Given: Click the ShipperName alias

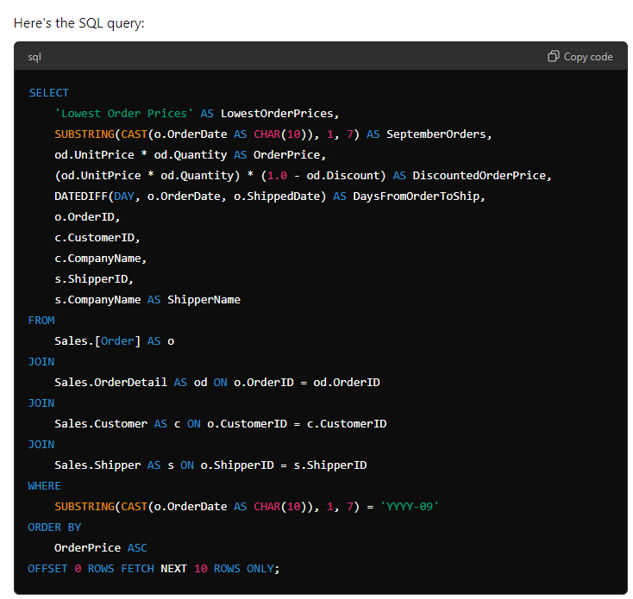Looking at the screenshot, I should [204, 300].
